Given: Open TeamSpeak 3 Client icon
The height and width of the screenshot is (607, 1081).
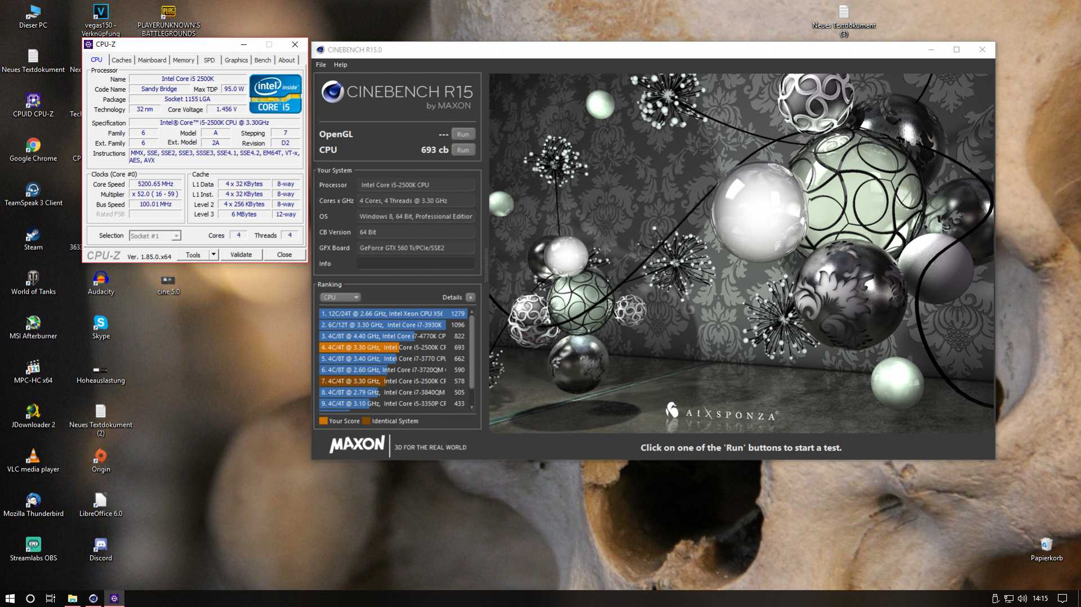Looking at the screenshot, I should 33,194.
